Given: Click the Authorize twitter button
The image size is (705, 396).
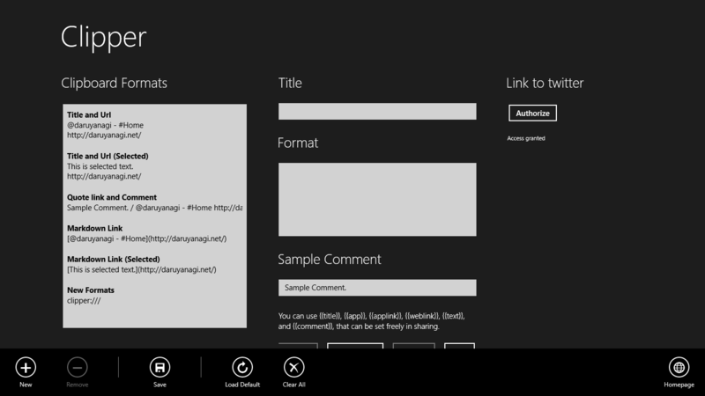Looking at the screenshot, I should 533,114.
